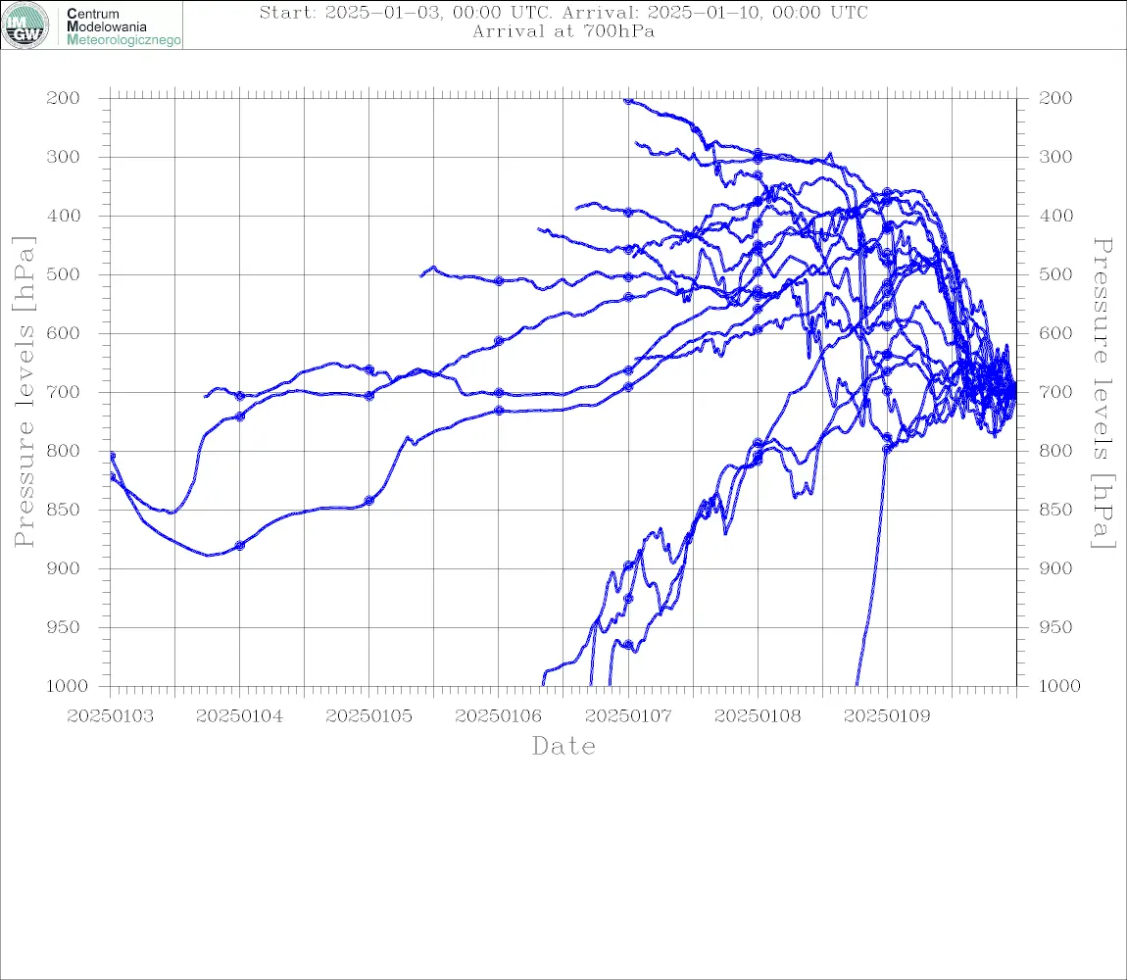The image size is (1127, 980).
Task: Click the 20250109 date label
Action: tap(887, 716)
